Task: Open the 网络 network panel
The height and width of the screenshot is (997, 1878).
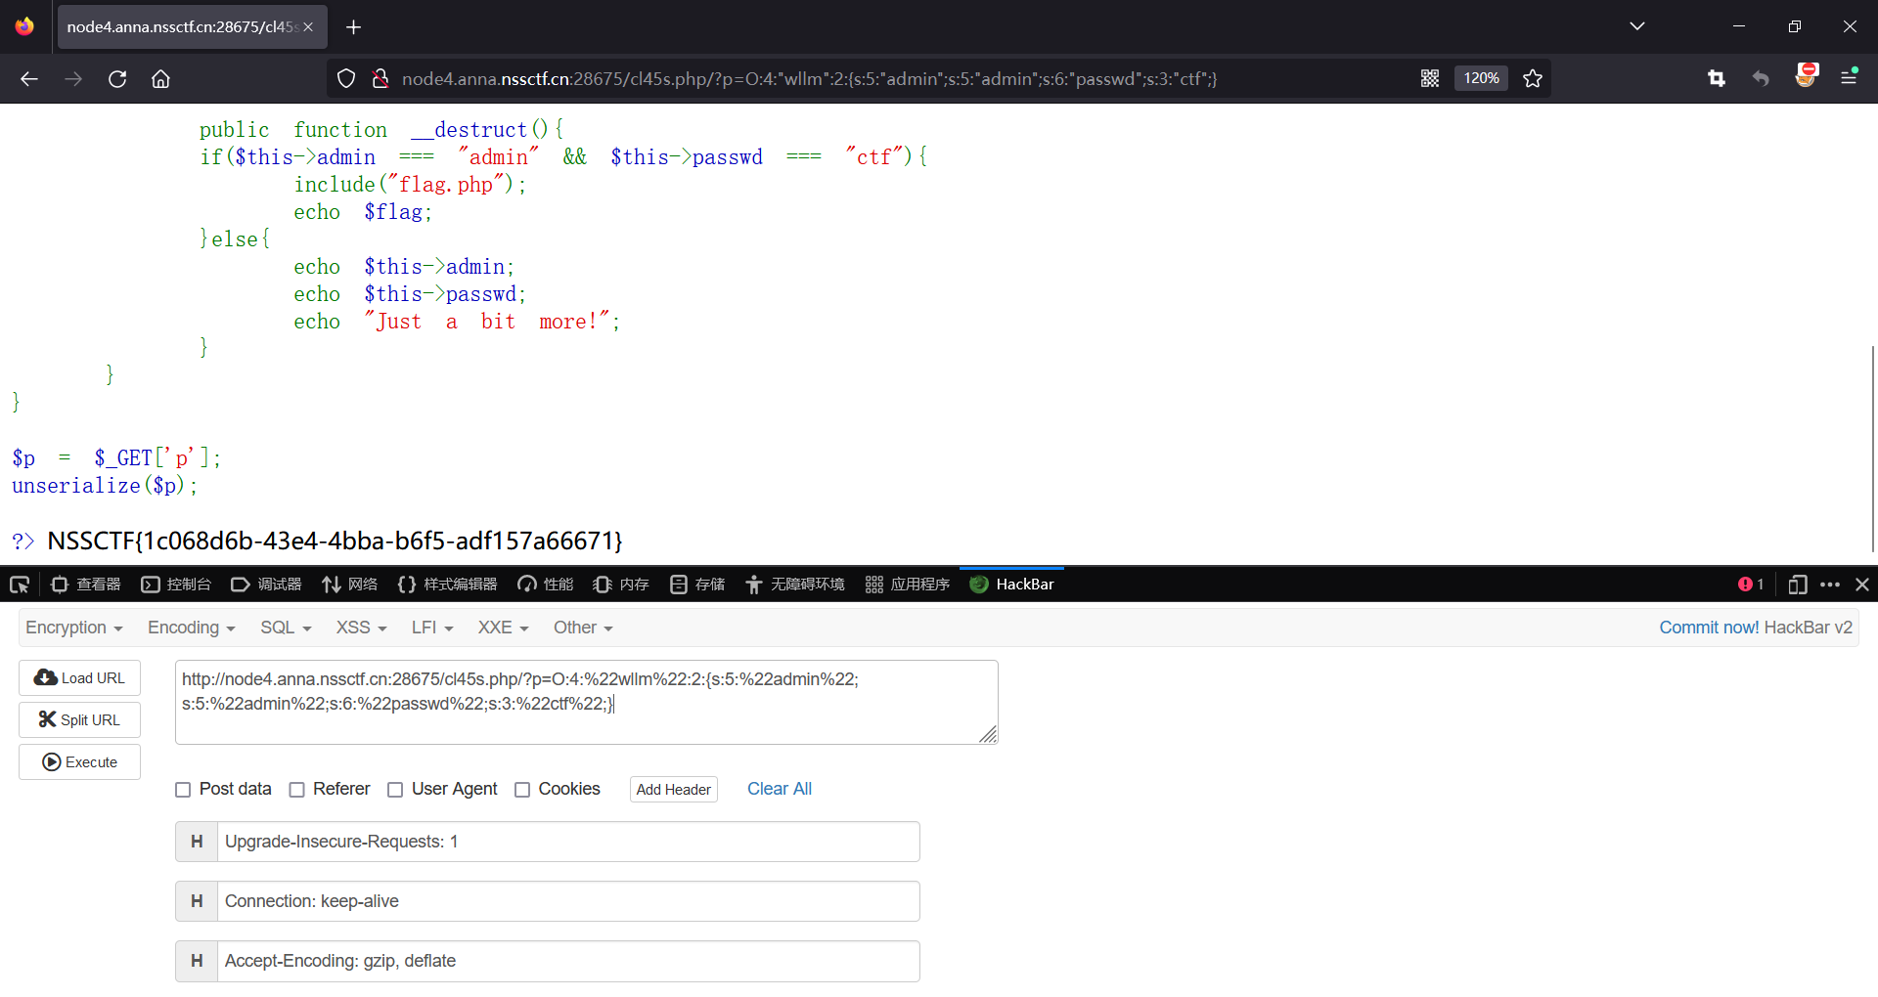Action: tap(350, 585)
